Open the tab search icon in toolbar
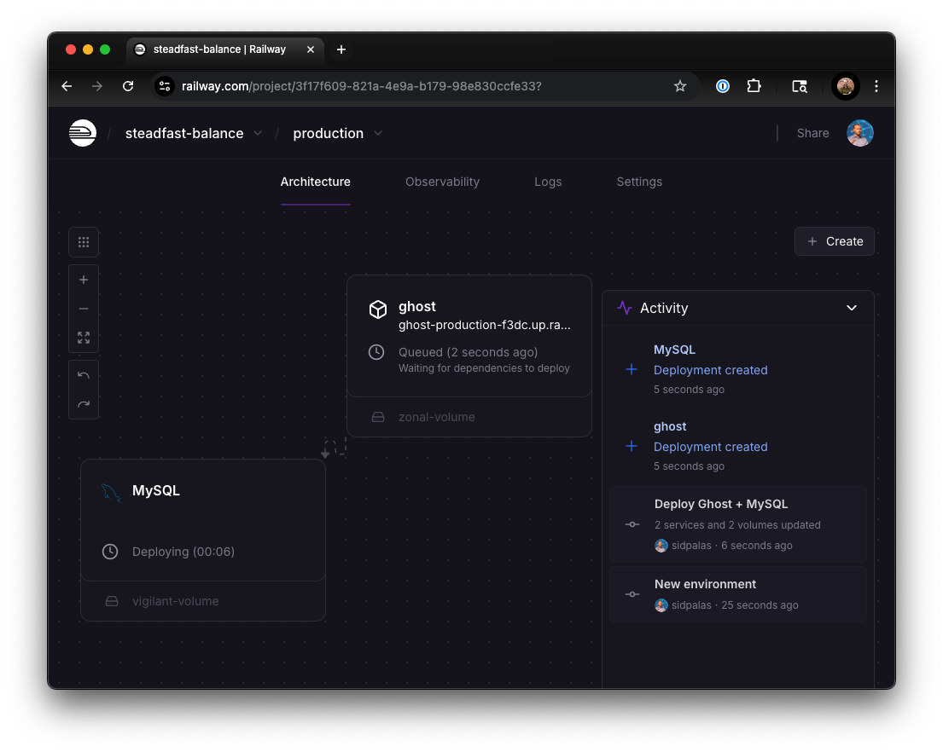The height and width of the screenshot is (752, 943). click(x=800, y=86)
